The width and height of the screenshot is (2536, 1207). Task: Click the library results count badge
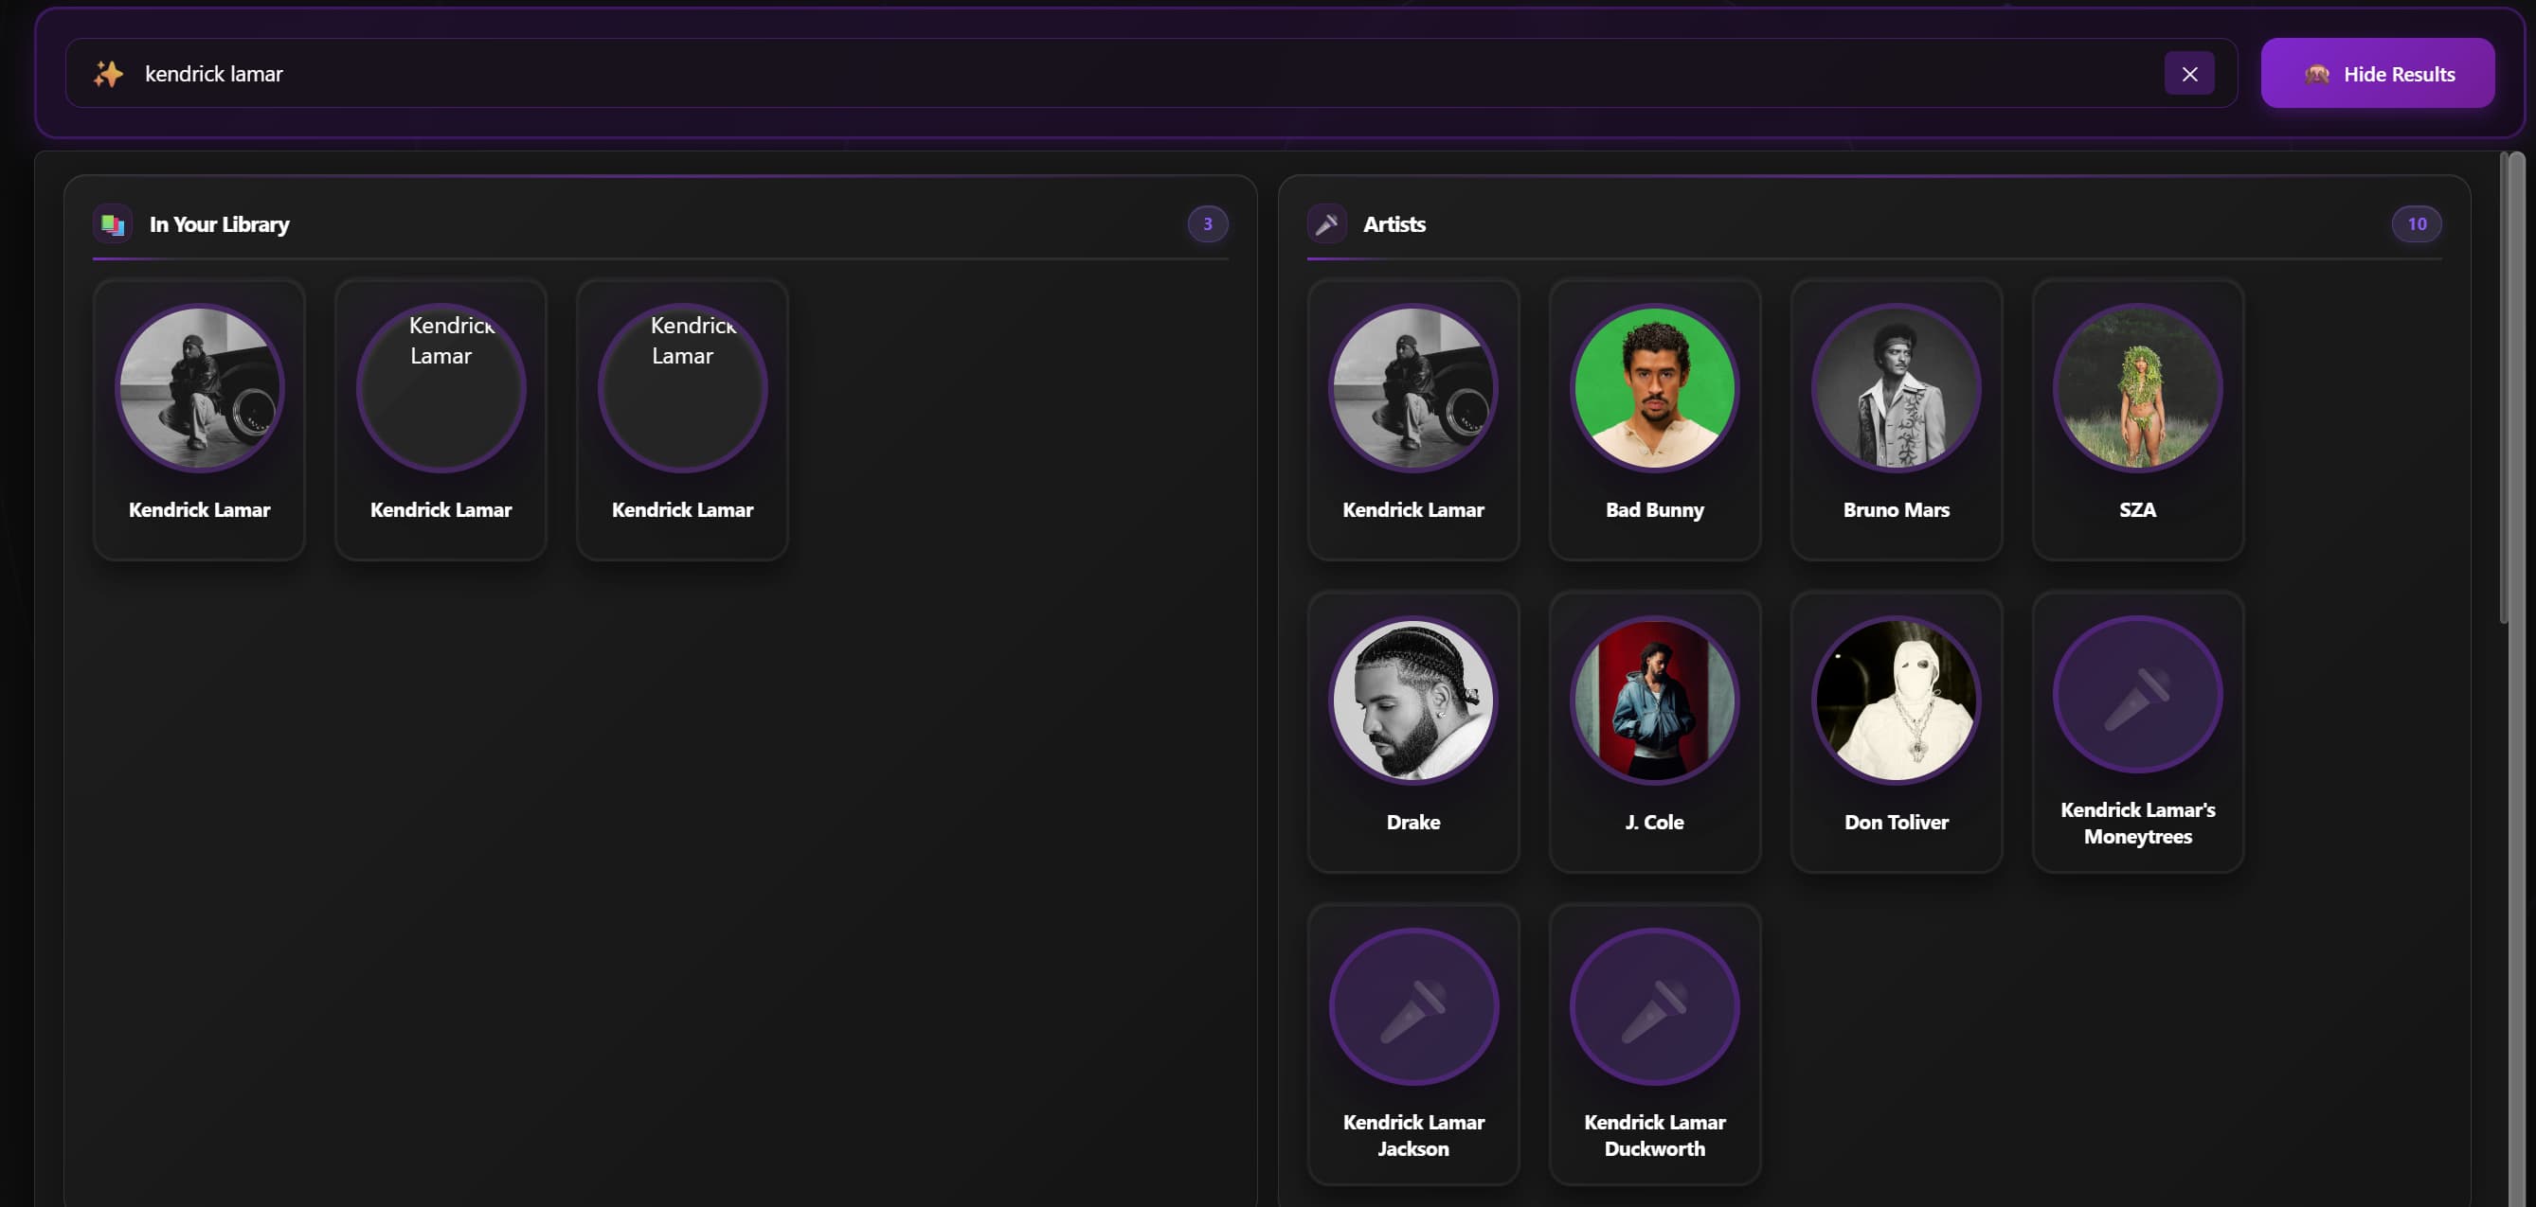pos(1207,224)
